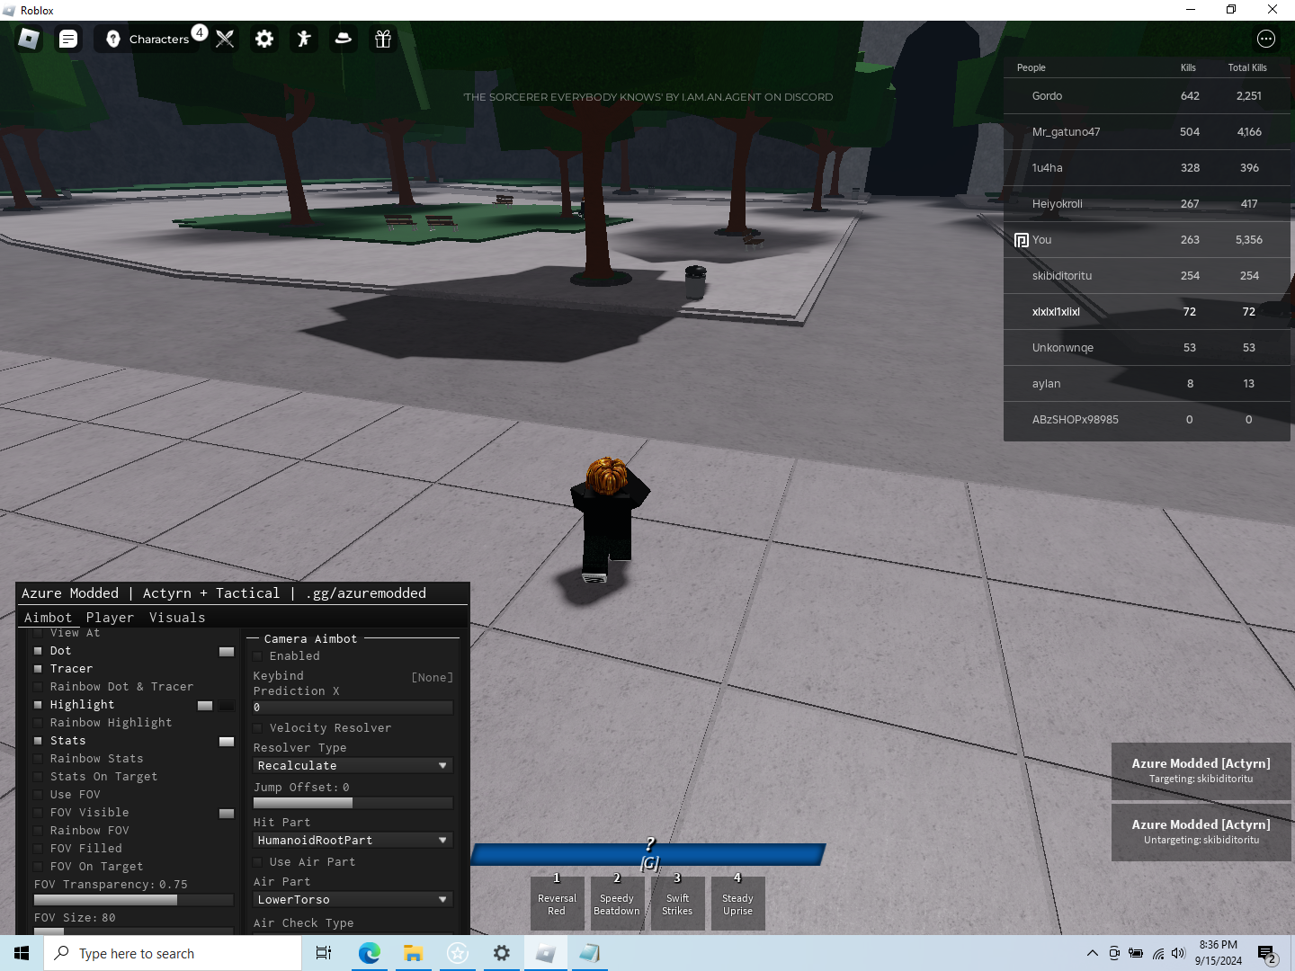1295x971 pixels.
Task: Open the FOV Visible color swatch
Action: (227, 813)
